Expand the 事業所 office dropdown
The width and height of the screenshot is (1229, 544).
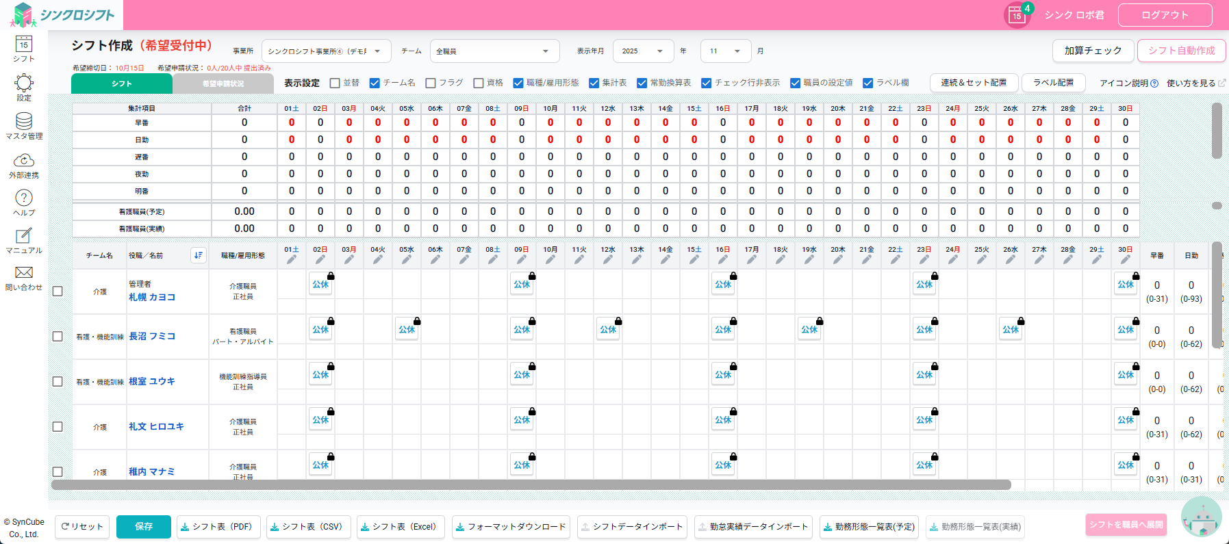(x=326, y=51)
